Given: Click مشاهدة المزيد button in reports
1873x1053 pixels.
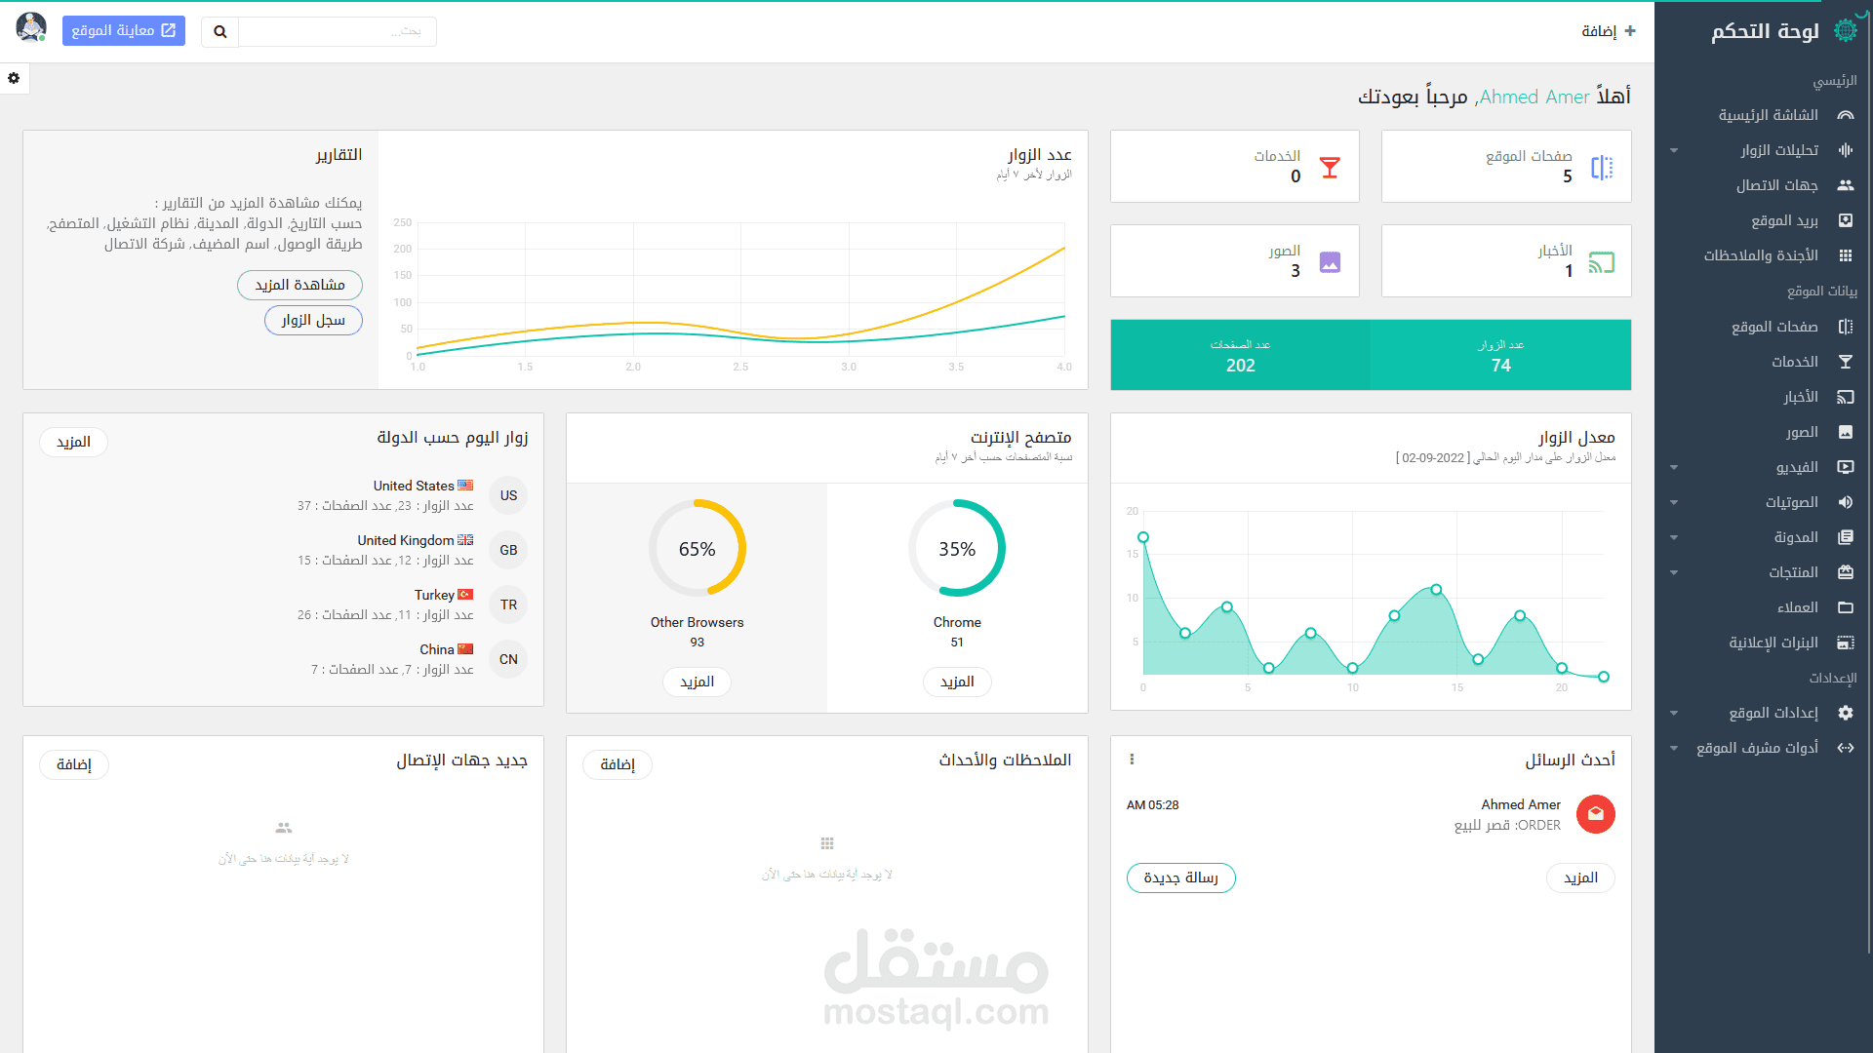Looking at the screenshot, I should [x=299, y=285].
